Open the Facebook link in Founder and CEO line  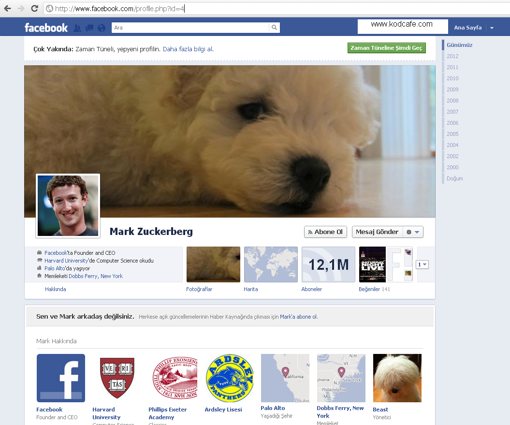click(x=56, y=253)
